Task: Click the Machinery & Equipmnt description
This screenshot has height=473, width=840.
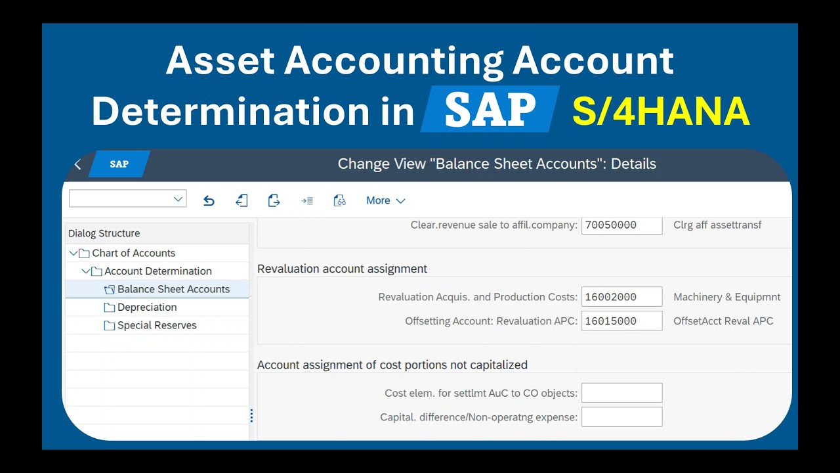Action: 727,297
